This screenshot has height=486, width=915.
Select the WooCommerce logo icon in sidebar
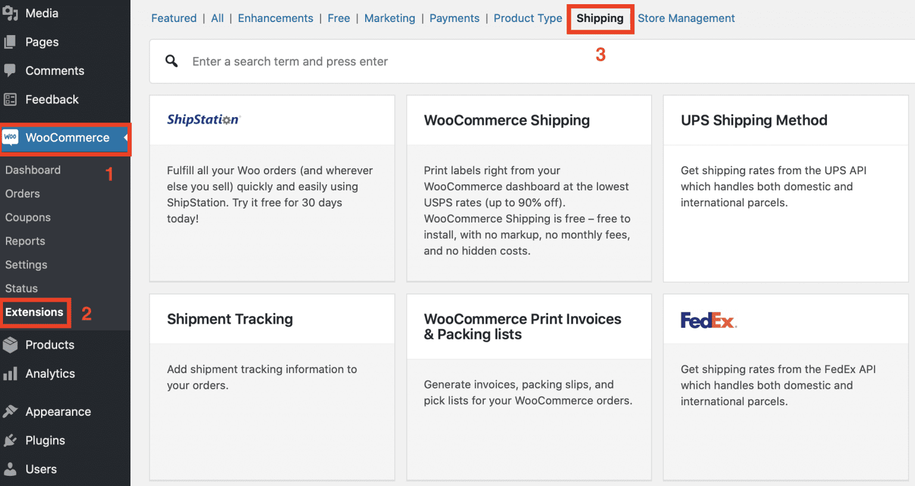point(11,137)
